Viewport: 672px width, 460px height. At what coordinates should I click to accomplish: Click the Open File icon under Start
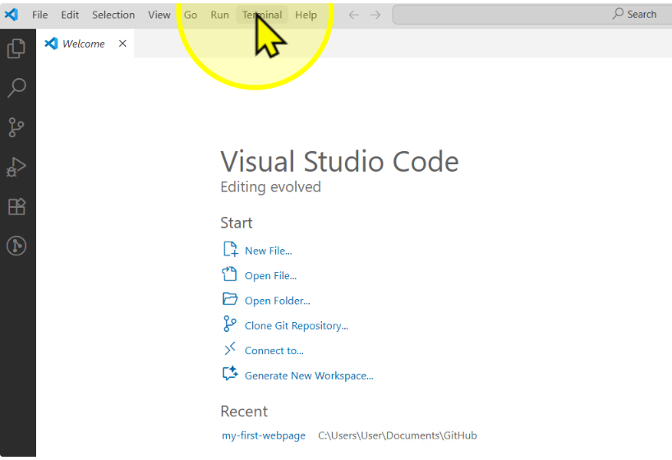point(229,274)
